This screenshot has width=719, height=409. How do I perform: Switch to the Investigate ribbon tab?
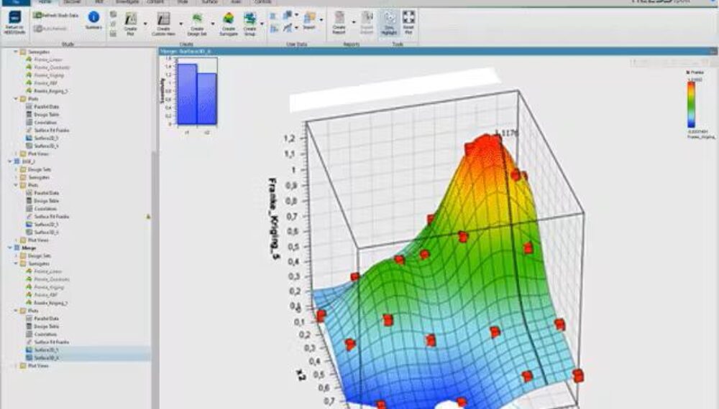click(127, 2)
